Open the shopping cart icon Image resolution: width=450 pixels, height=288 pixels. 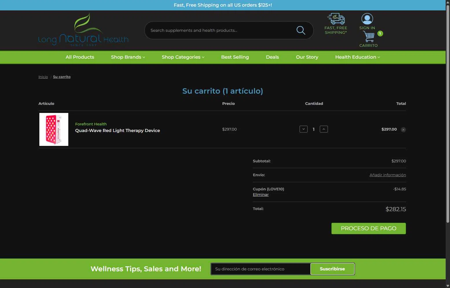(x=368, y=36)
